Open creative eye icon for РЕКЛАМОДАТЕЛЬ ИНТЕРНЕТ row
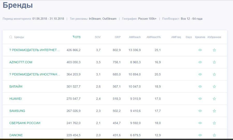Viewport: 233px width, 140px height. point(200,50)
